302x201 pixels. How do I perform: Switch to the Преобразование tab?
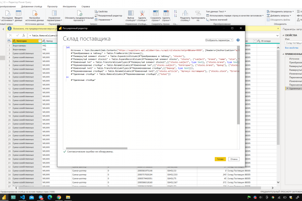coord(8,6)
